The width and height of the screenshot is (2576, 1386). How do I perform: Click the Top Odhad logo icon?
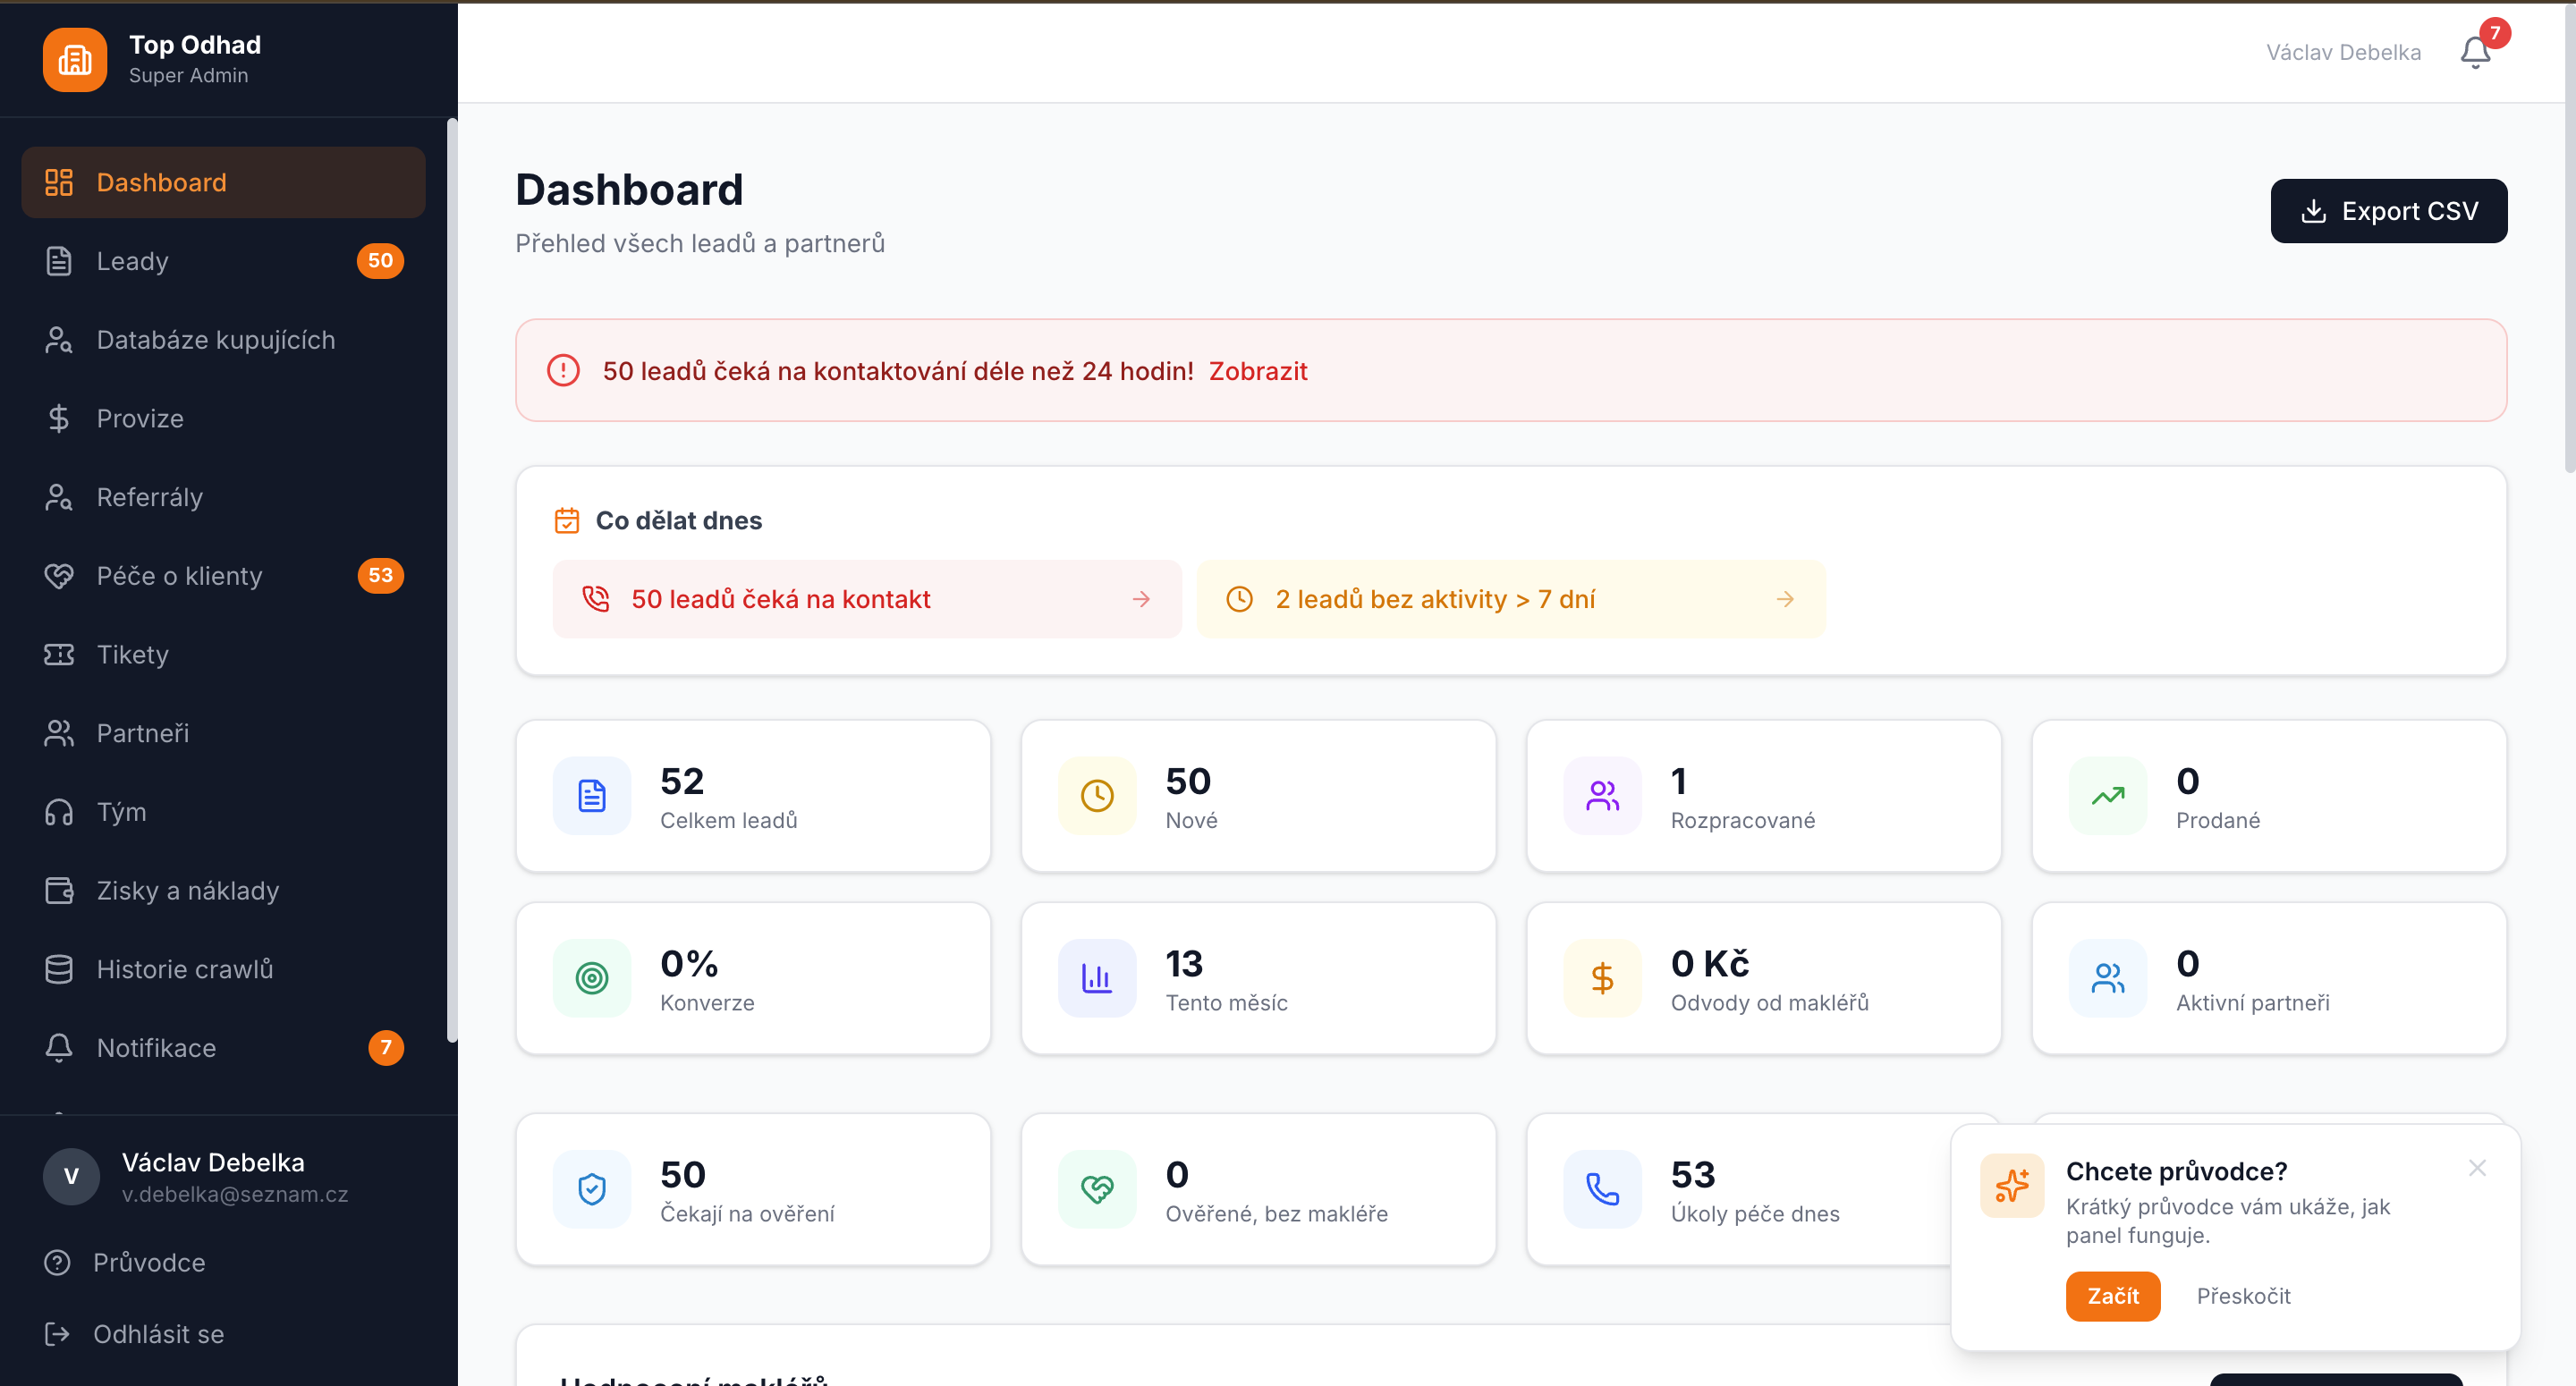pos(75,60)
